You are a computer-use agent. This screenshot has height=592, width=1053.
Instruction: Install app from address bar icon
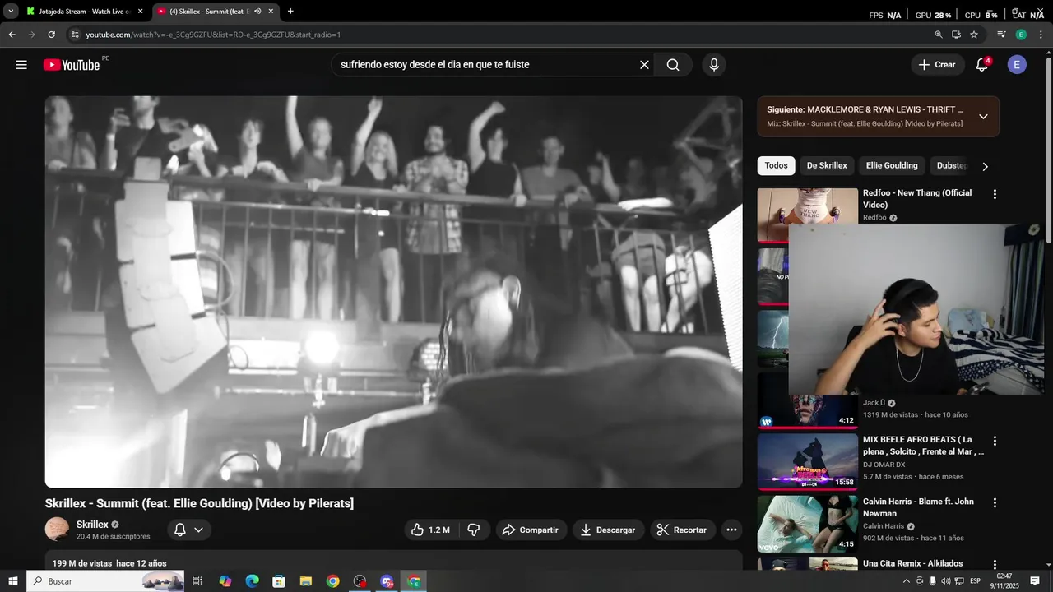click(x=956, y=35)
